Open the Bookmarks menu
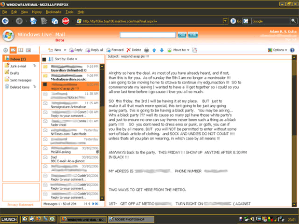 pyautogui.click(x=53, y=12)
